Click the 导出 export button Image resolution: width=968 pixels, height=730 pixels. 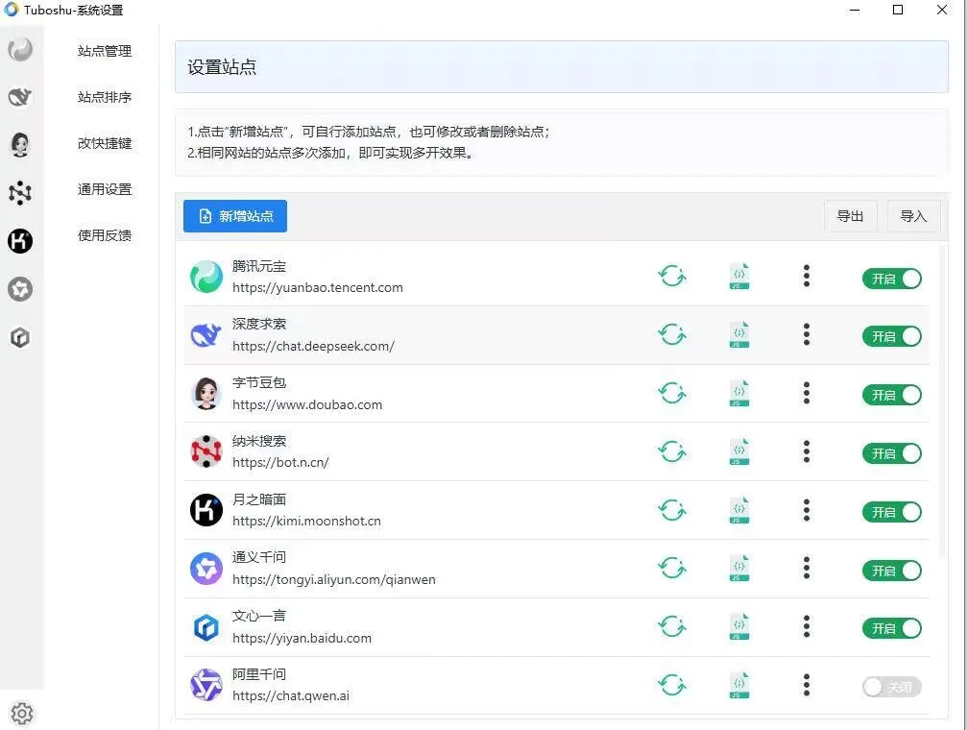point(850,215)
